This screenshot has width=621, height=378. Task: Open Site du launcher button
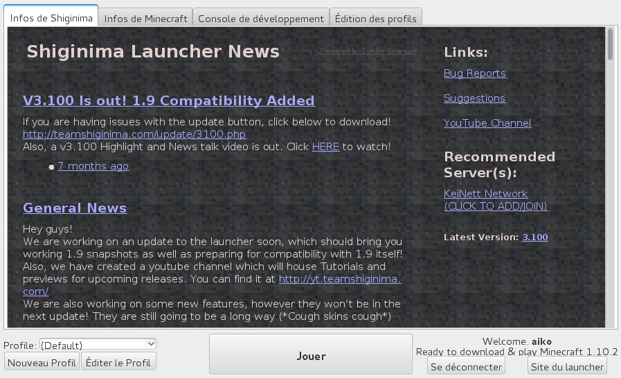[x=567, y=367]
